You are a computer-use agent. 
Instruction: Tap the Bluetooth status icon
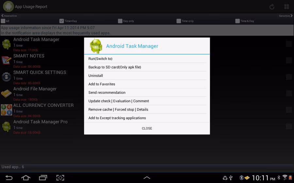[279, 177]
